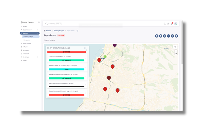The height and width of the screenshot is (137, 207).
Task: Click the info icon after breadcrumb
Action: pyautogui.click(x=77, y=31)
